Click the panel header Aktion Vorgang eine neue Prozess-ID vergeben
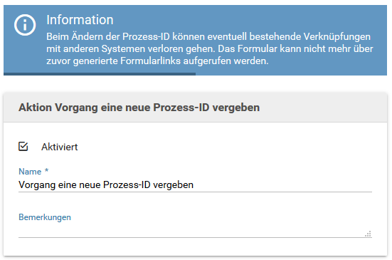The height and width of the screenshot is (260, 392). pos(139,108)
